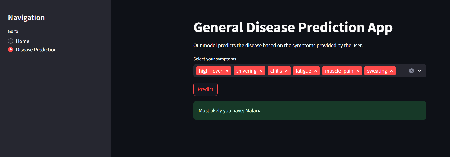The height and width of the screenshot is (157, 450).
Task: Remove the shivering symptom tag
Action: click(x=261, y=71)
